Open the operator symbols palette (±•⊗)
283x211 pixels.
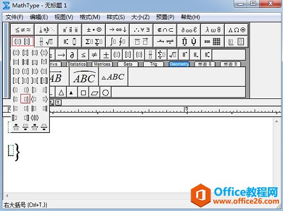[x=94, y=29]
